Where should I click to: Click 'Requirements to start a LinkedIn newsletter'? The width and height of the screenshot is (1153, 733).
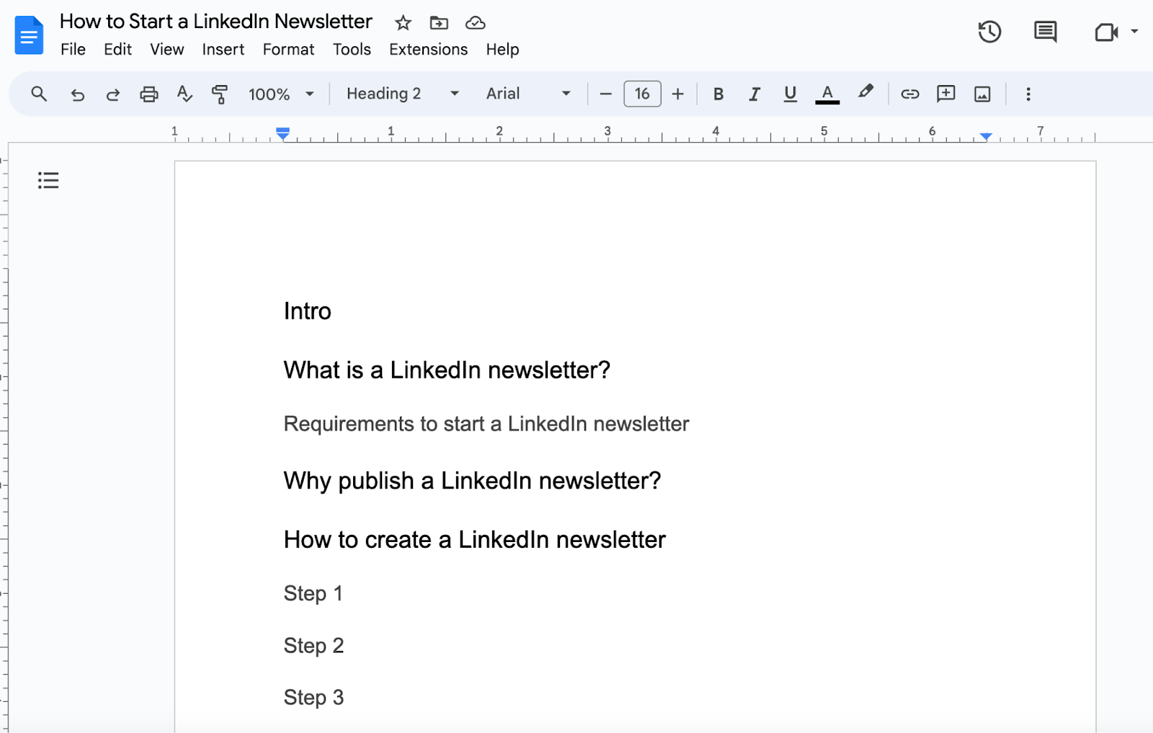[x=486, y=424]
